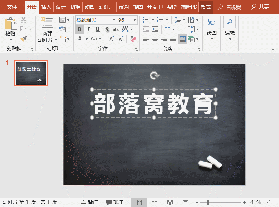Open the font size dropdown showing 96
Viewport: 279px width, 207px height.
[x=135, y=20]
